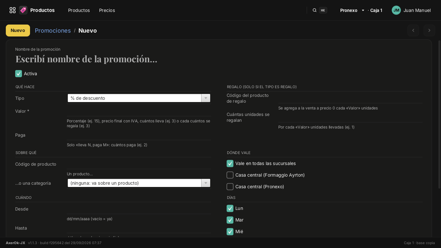Screen dimensions: 441x248
Task: Click the JM user avatar
Action: pos(396,10)
